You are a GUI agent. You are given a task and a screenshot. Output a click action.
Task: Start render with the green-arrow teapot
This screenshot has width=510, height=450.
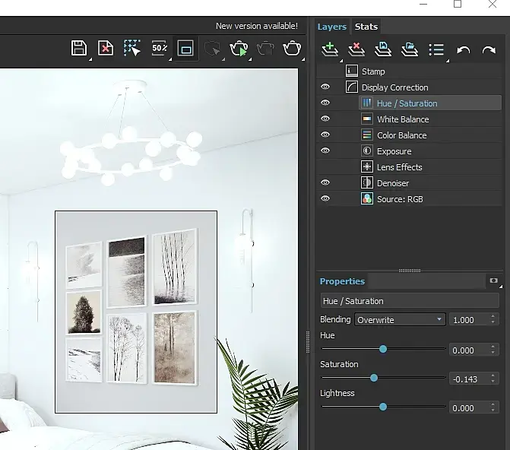[x=239, y=49]
